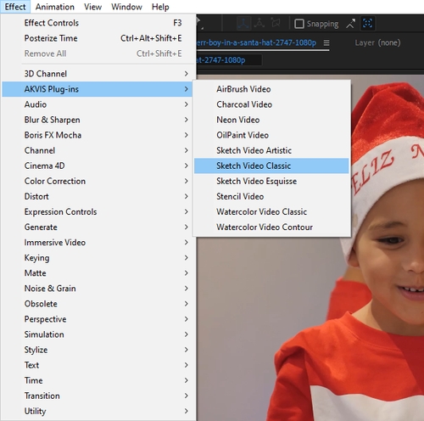Expand the Transition submenu

98,396
